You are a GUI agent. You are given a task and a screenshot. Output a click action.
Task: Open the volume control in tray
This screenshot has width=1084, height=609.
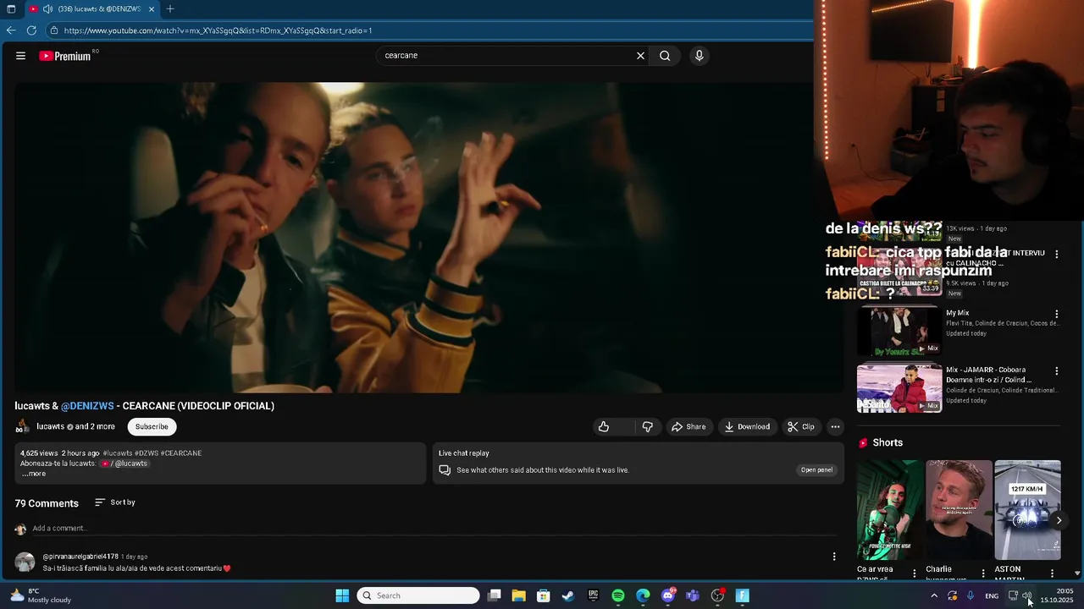click(x=1026, y=595)
